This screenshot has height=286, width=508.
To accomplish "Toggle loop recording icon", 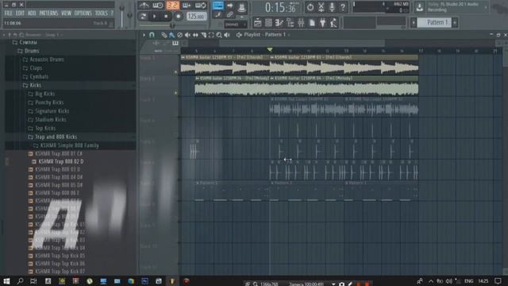I will (201, 6).
